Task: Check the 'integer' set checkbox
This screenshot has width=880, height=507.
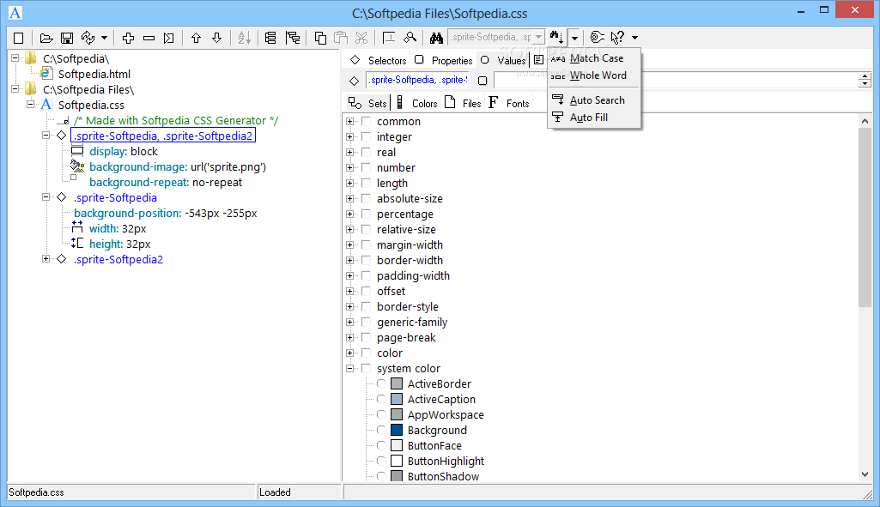Action: [x=366, y=137]
